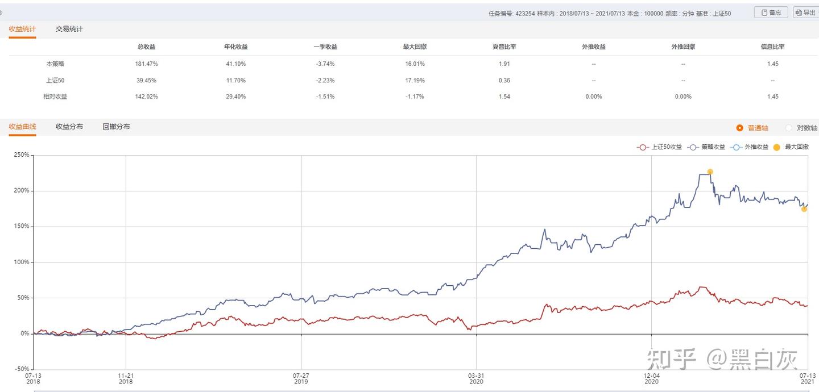Toggle the 外推收益 legend marker

(x=737, y=147)
